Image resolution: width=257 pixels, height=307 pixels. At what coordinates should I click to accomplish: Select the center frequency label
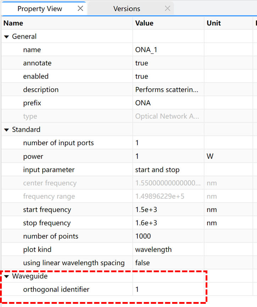click(50, 183)
